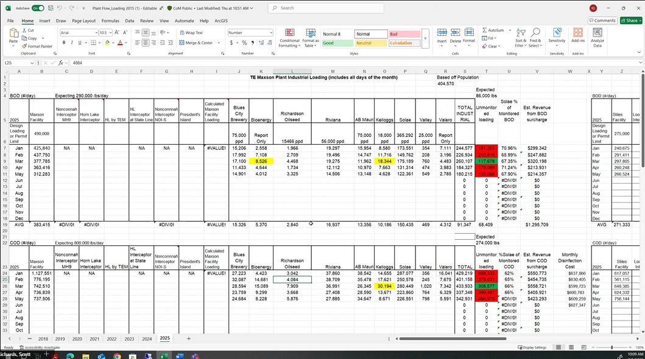
Task: Toggle bold formatting
Action: 63,43
